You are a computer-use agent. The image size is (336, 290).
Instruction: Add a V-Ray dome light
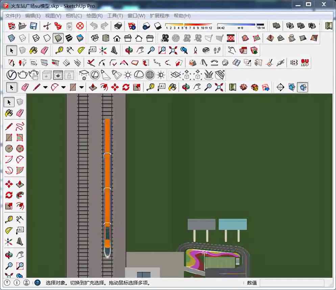[x=139, y=75]
